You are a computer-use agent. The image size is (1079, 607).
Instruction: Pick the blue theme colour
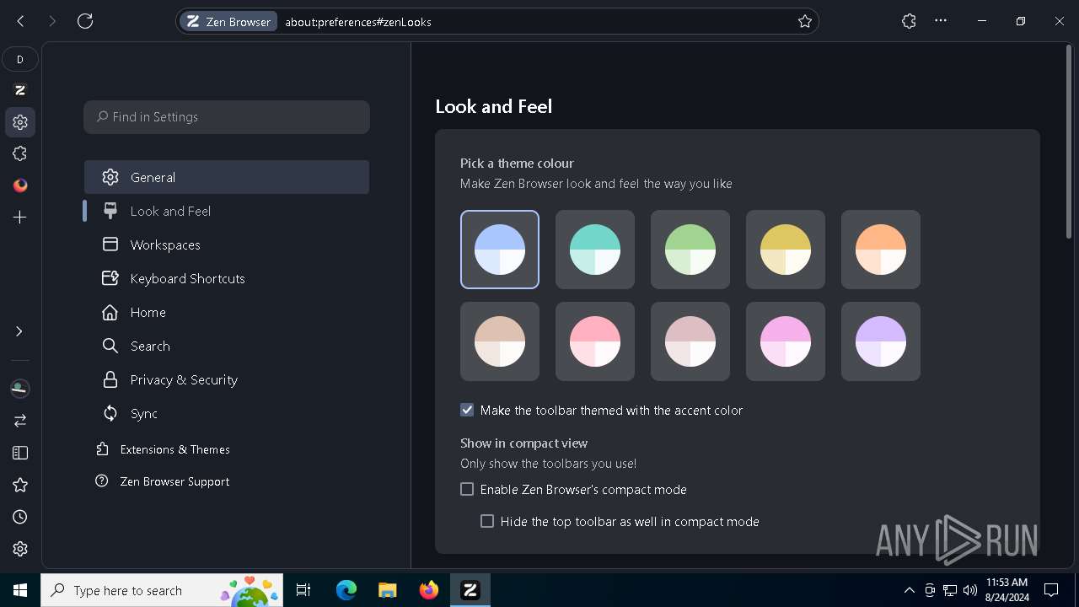click(x=500, y=250)
